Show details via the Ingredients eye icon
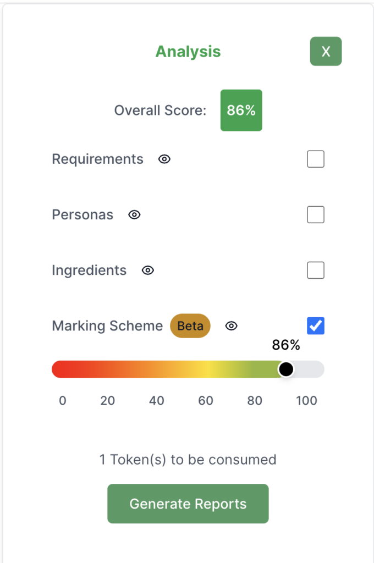This screenshot has height=563, width=374. pos(147,271)
